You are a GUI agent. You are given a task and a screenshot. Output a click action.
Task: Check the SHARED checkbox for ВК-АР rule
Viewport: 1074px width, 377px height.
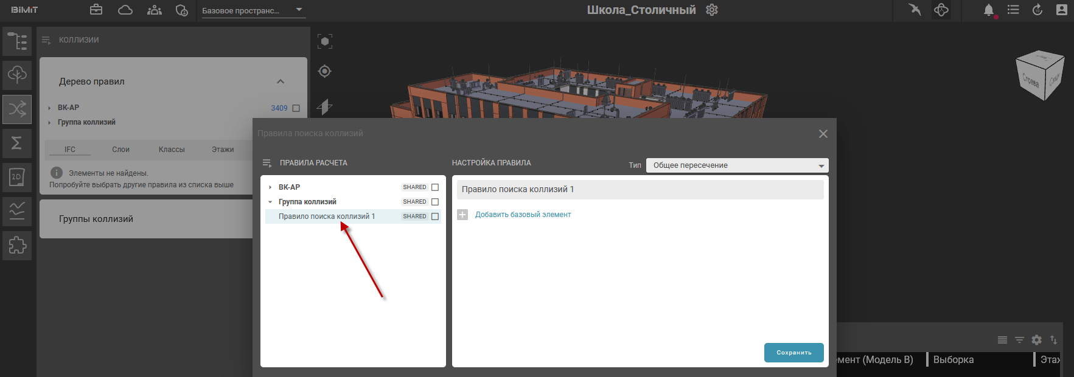coord(435,187)
